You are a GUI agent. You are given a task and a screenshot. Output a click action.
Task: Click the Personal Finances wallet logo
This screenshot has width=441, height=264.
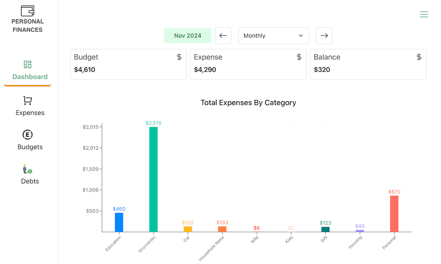coord(27,10)
